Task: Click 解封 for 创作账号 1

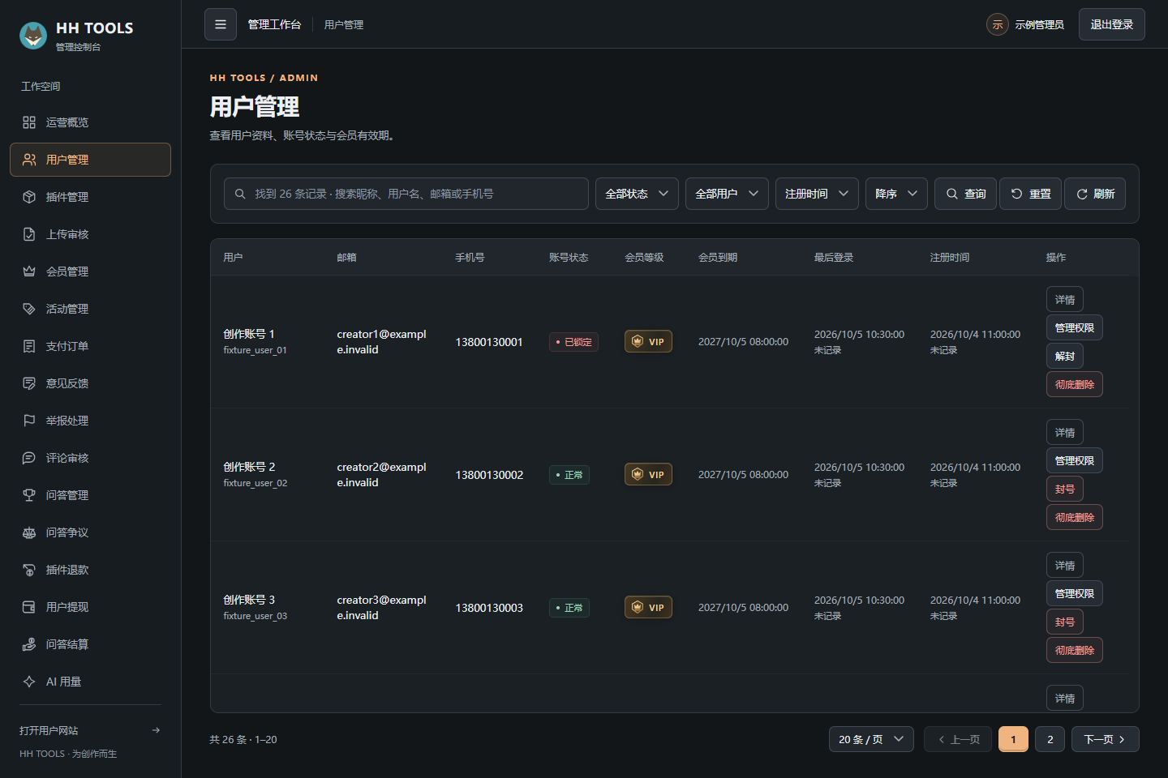Action: (1065, 356)
